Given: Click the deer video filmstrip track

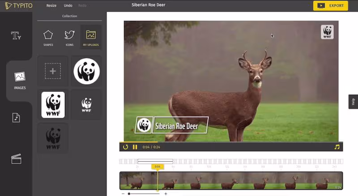Looking at the screenshot, I should click(231, 181).
